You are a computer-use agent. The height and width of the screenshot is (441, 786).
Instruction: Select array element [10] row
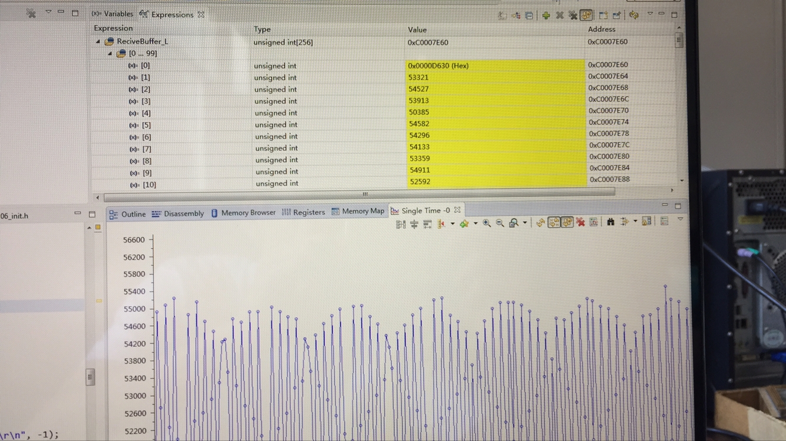click(x=384, y=184)
